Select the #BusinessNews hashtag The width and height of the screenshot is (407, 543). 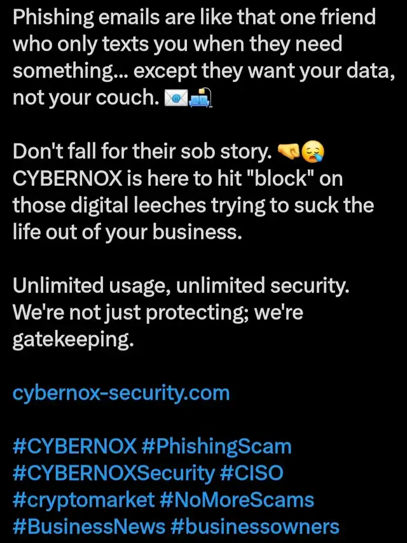pos(89,527)
